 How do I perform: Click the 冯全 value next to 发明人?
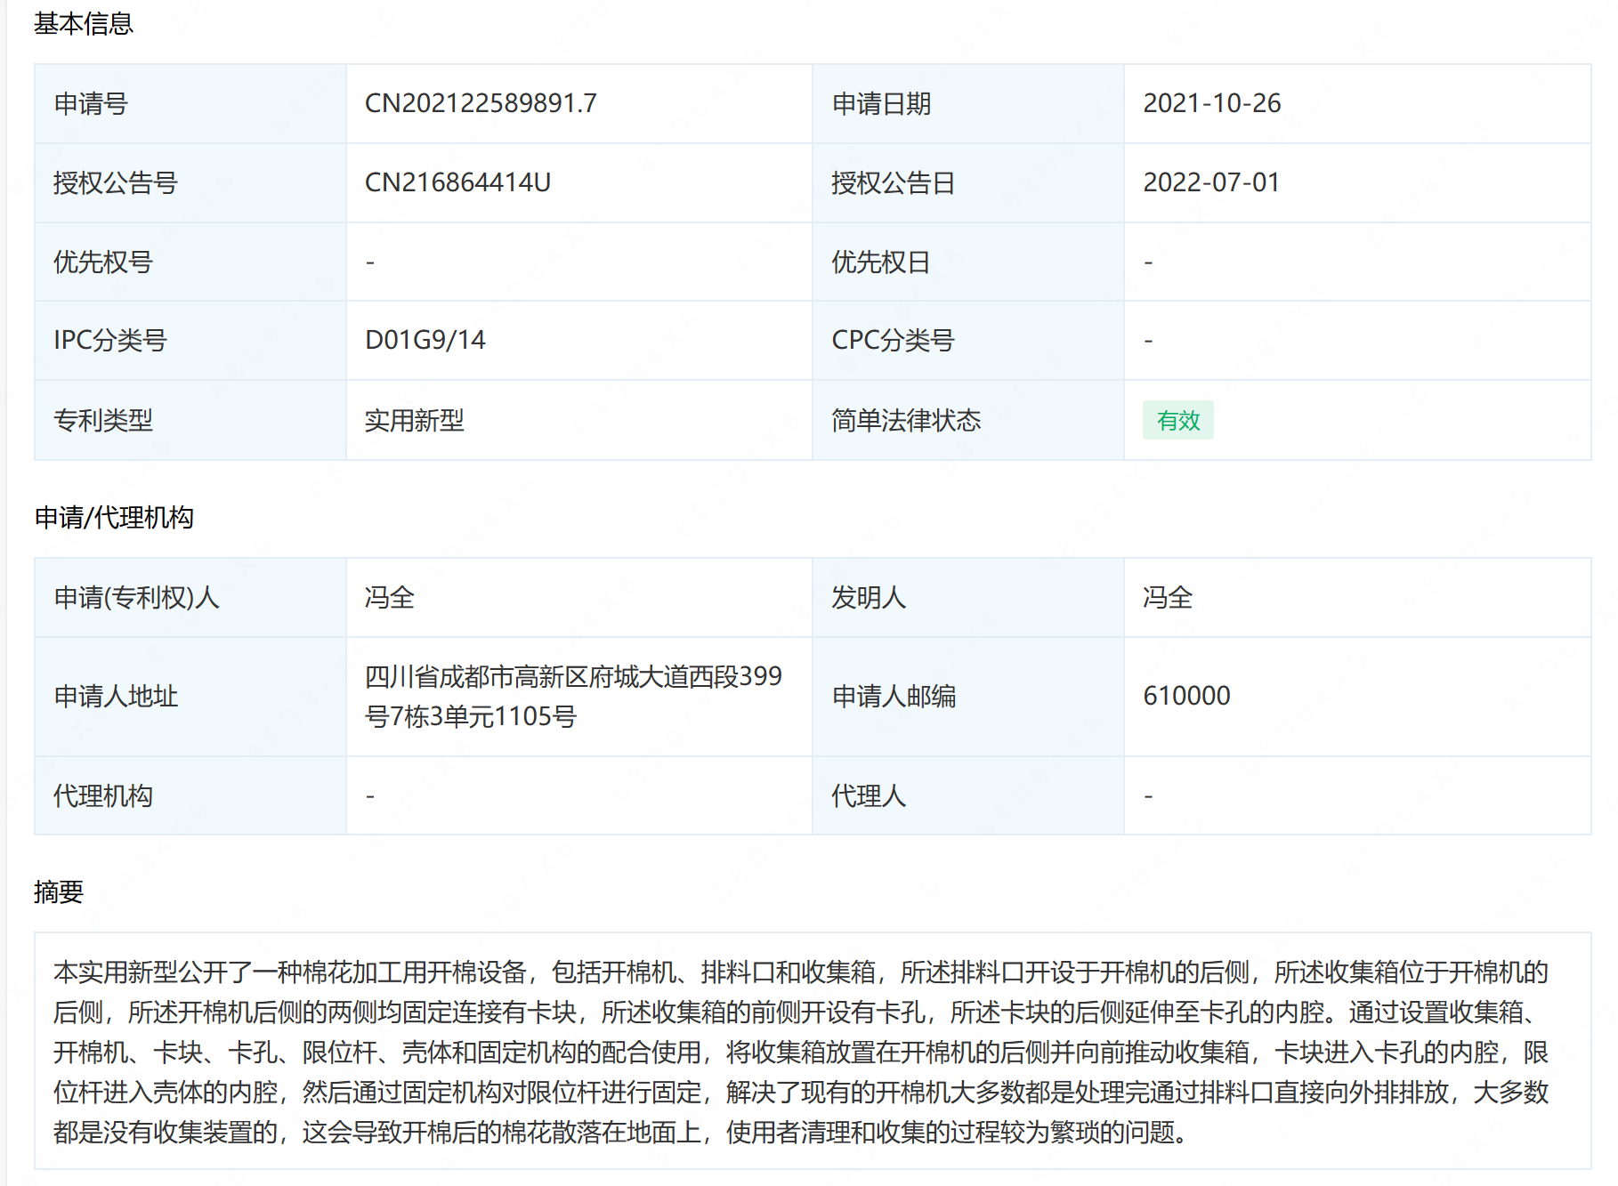(1168, 597)
